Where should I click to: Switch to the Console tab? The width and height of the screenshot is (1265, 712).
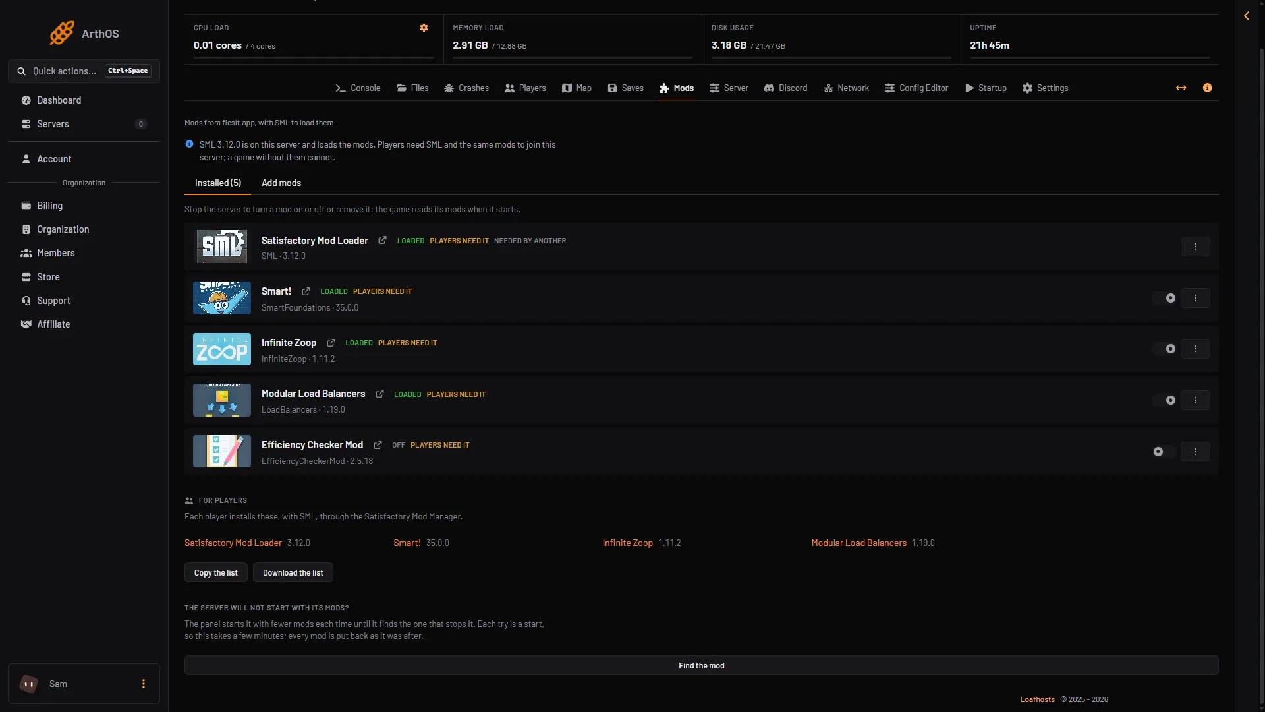[358, 88]
